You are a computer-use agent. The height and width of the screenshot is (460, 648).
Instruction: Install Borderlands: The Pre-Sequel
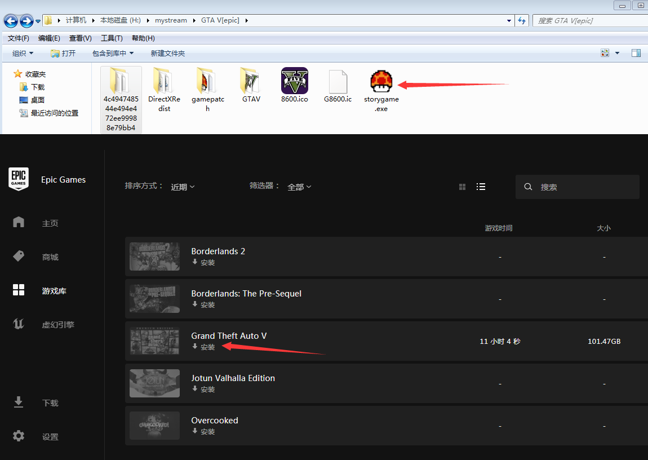[203, 304]
